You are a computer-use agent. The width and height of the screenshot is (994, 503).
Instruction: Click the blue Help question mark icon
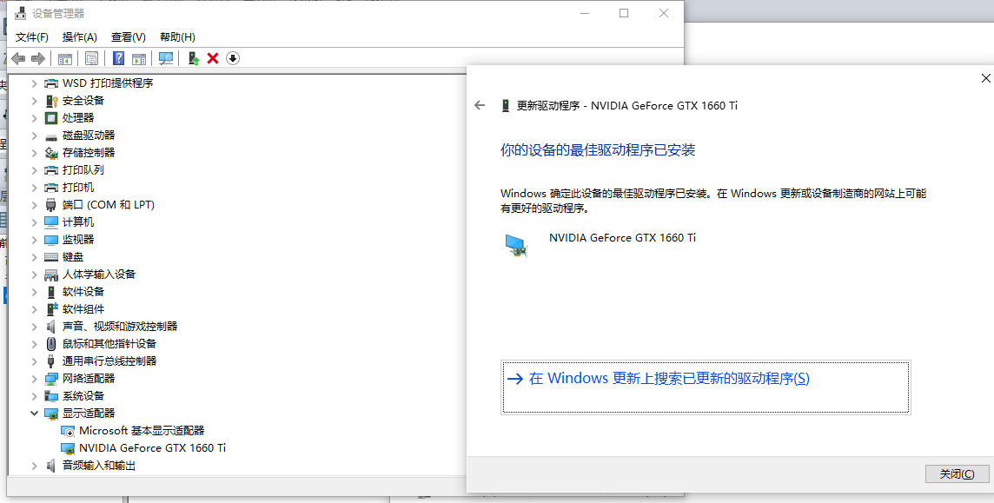(118, 58)
